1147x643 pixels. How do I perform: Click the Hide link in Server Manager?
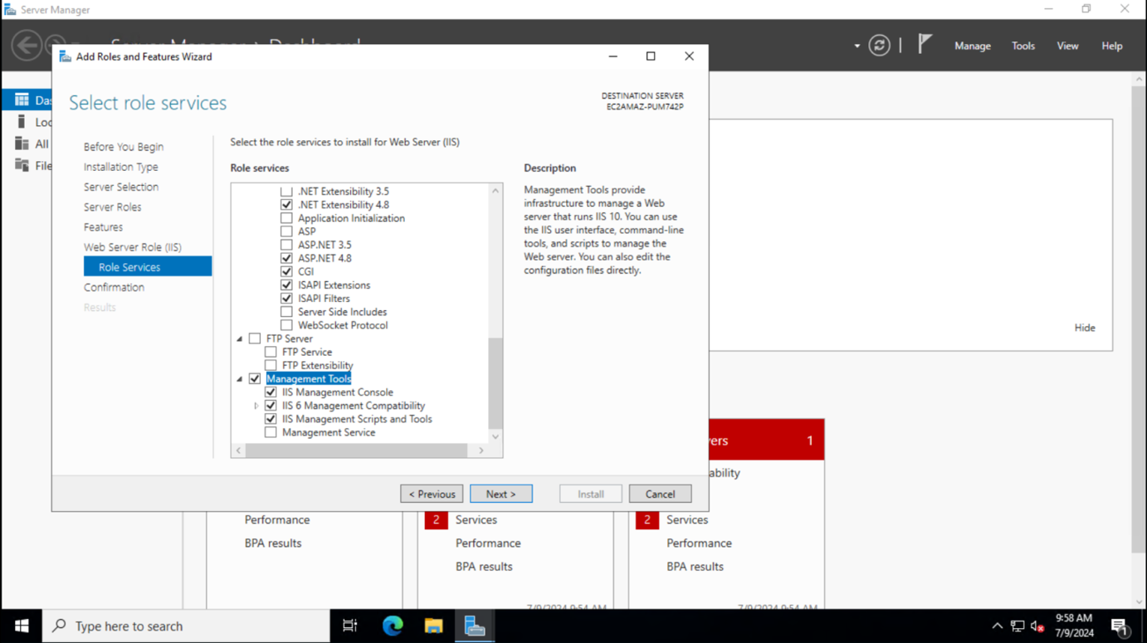(1085, 327)
